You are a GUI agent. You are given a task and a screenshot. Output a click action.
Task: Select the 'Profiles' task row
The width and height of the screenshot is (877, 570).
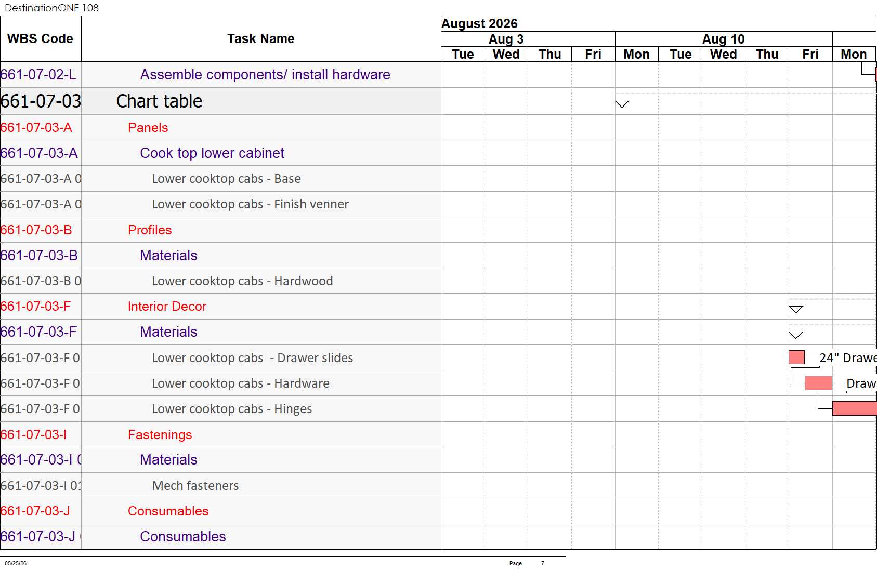point(150,230)
